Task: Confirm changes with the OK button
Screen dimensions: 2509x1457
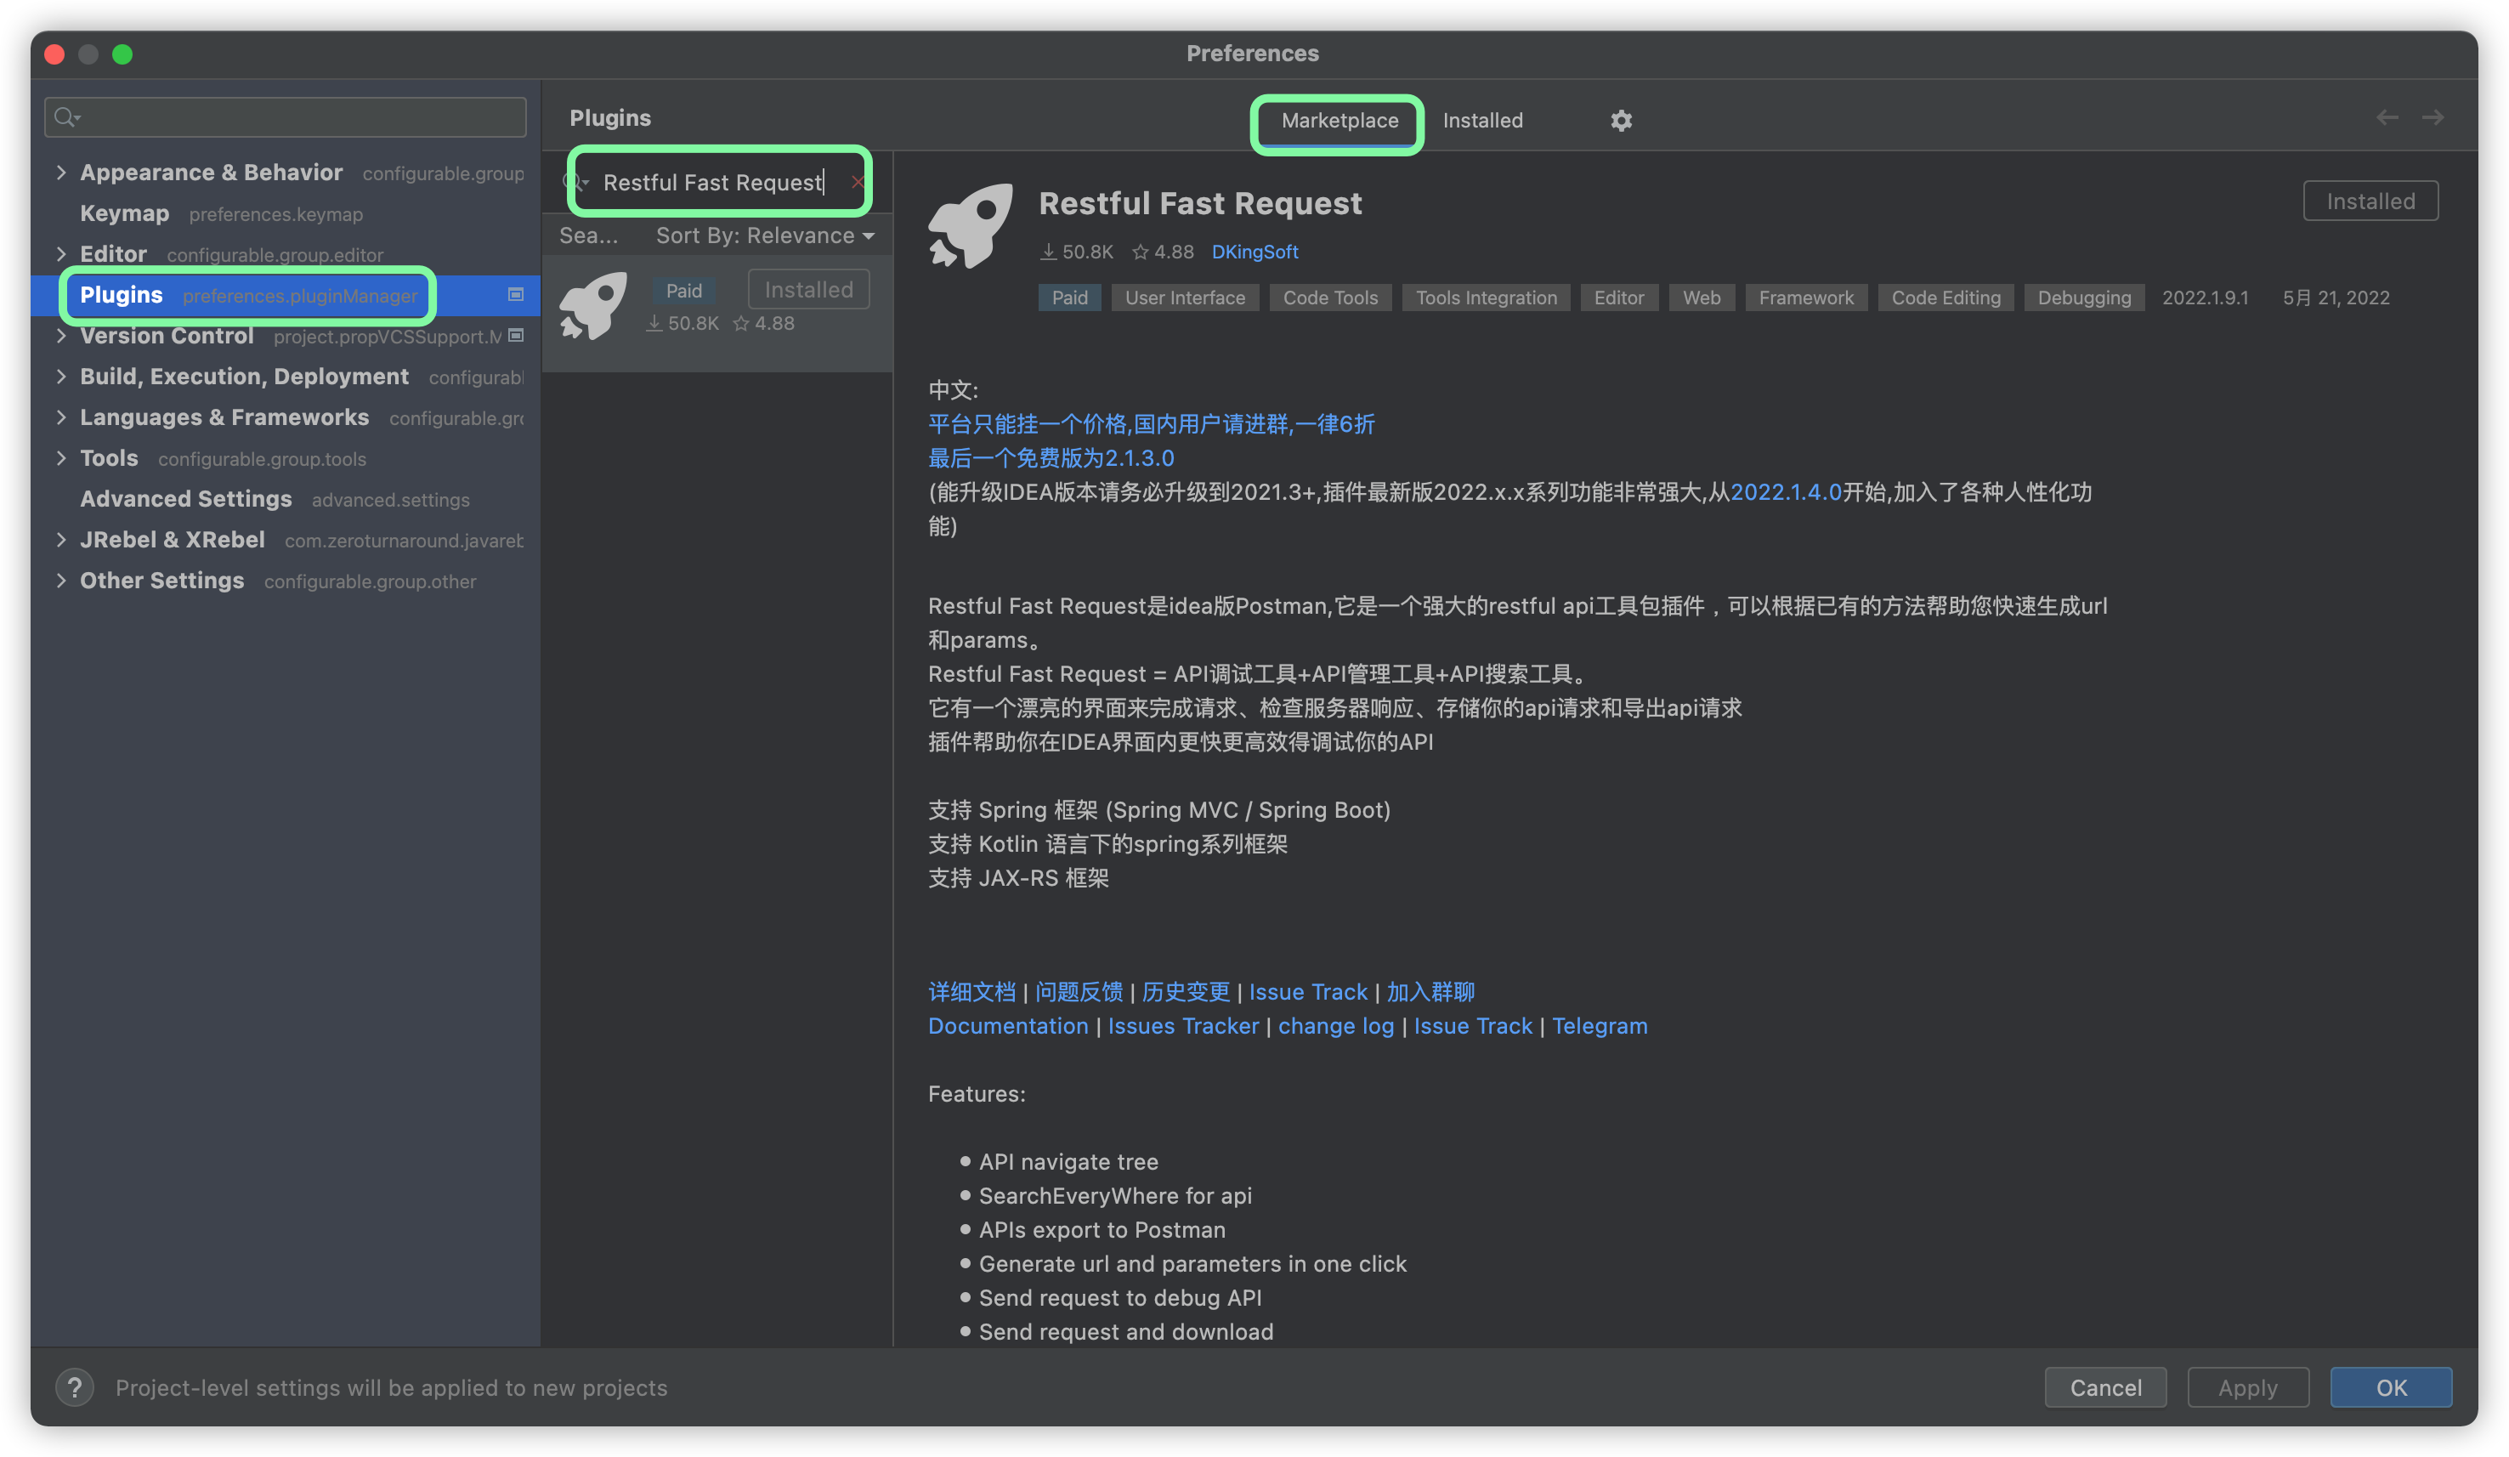Action: click(2391, 1387)
